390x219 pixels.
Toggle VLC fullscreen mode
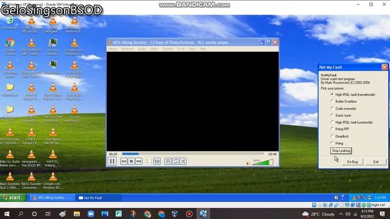149,161
